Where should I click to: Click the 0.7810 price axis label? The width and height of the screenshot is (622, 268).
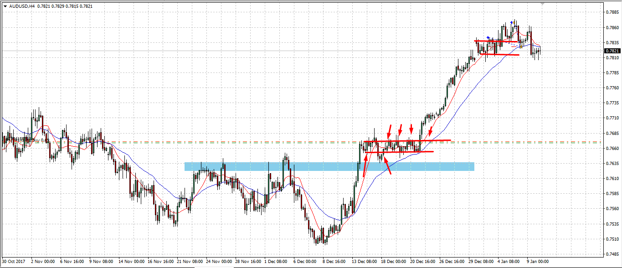(x=613, y=58)
